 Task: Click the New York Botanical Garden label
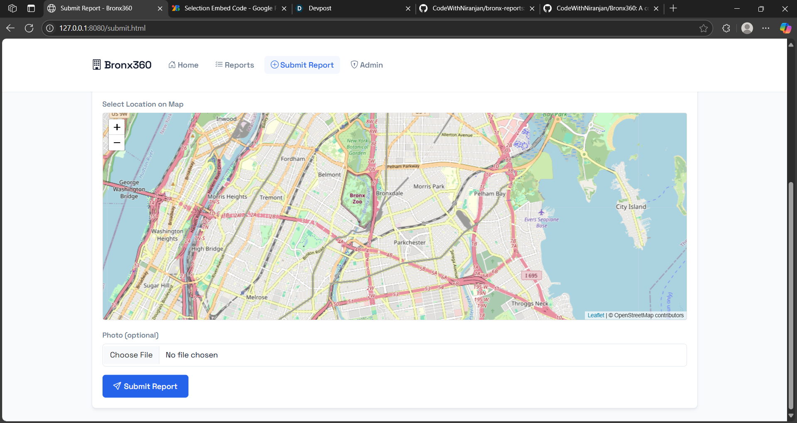[357, 147]
